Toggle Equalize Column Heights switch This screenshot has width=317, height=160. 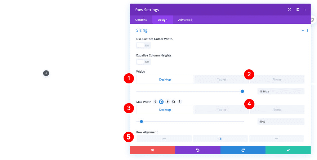(143, 62)
